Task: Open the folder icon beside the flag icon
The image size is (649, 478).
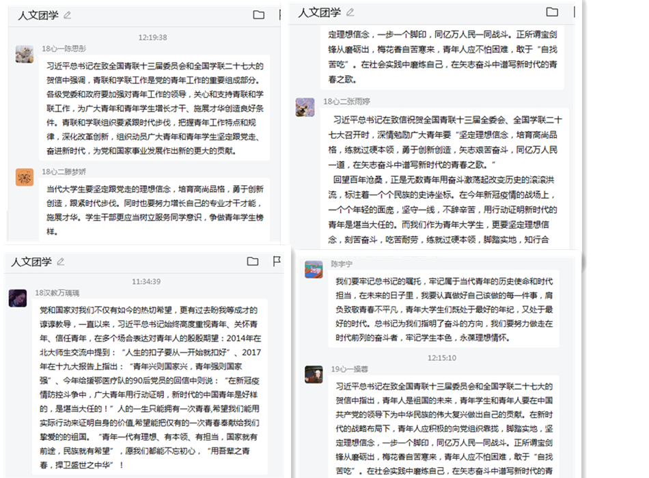Action: click(x=253, y=262)
